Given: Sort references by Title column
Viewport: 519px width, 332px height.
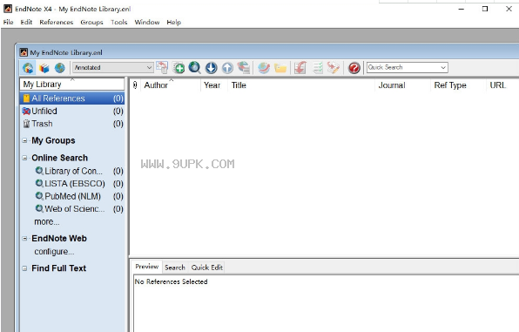Looking at the screenshot, I should [301, 85].
